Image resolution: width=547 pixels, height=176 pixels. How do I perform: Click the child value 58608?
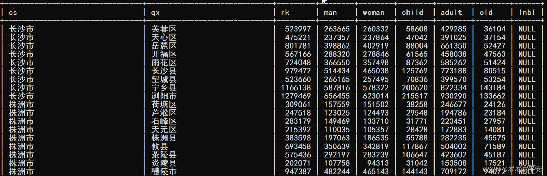coord(417,29)
